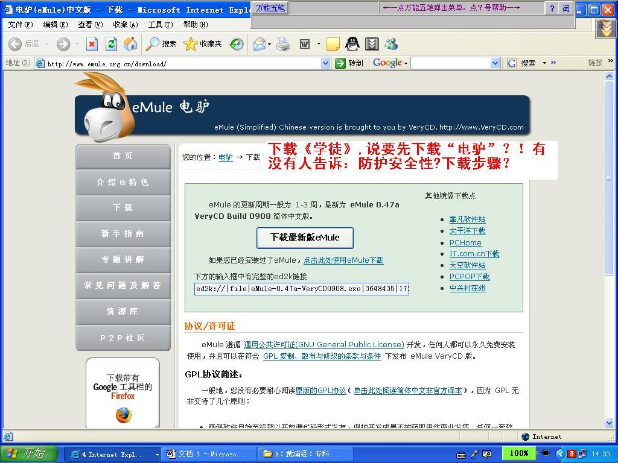Open the PCHome mirror link

(x=465, y=242)
